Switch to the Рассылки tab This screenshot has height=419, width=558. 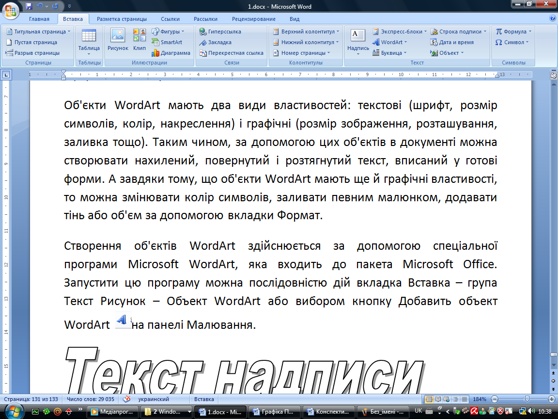[205, 19]
